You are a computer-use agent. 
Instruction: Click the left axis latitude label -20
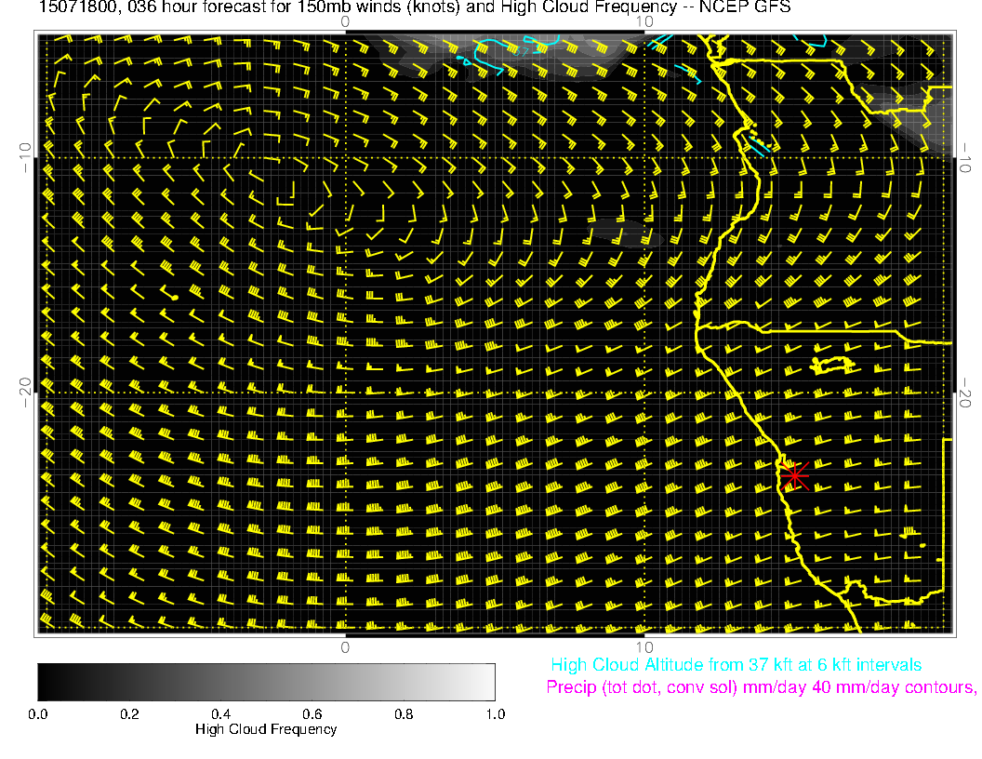[25, 393]
